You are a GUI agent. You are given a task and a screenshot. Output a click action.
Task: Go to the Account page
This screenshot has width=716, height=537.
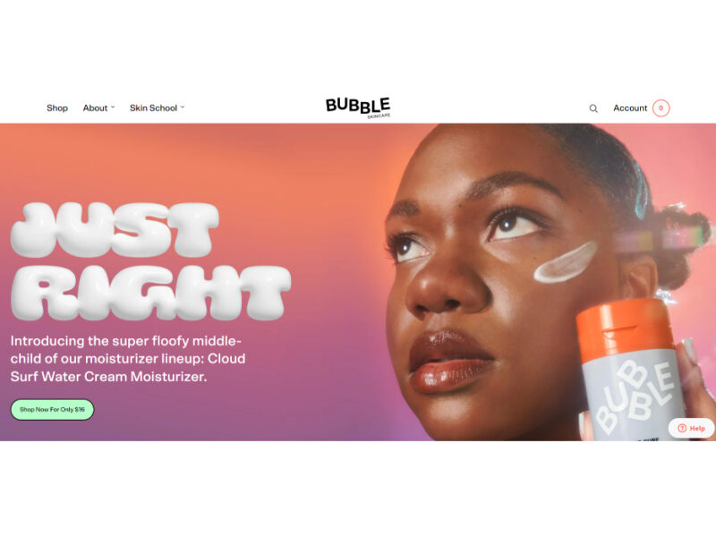click(630, 108)
